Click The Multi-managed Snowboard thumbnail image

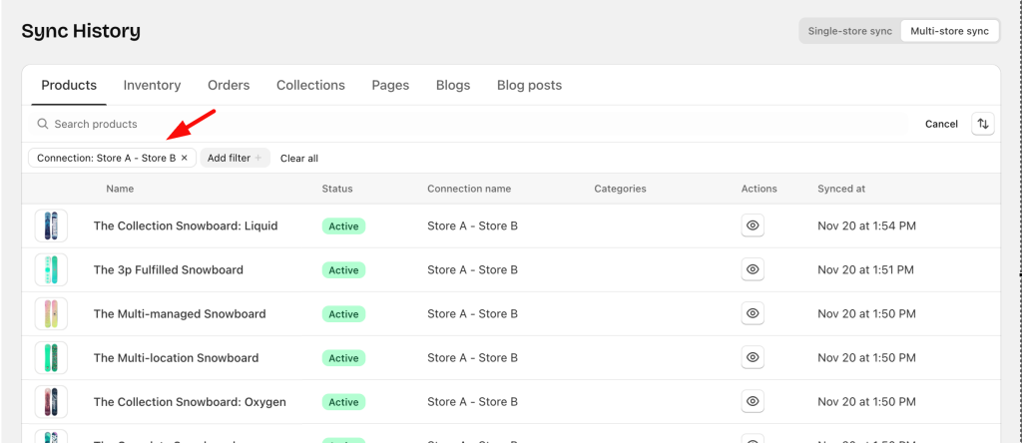pos(51,314)
